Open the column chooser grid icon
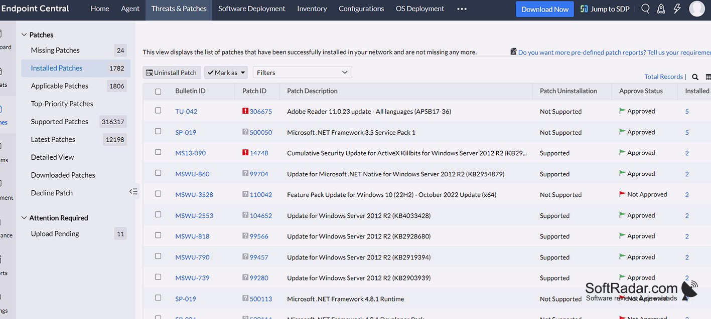This screenshot has width=711, height=319. (708, 77)
